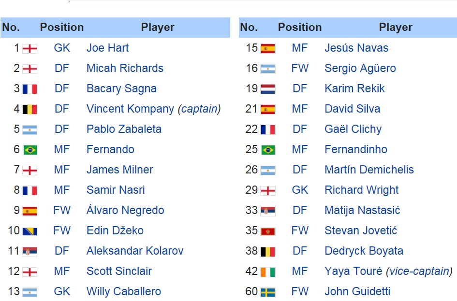Click the Serbia flag next to Aleksandar Kolarov

click(29, 251)
